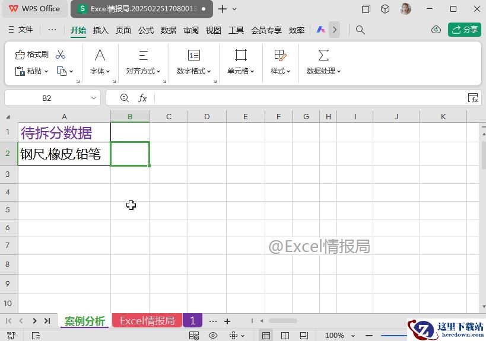Open the WPS Office home tab

[34, 9]
